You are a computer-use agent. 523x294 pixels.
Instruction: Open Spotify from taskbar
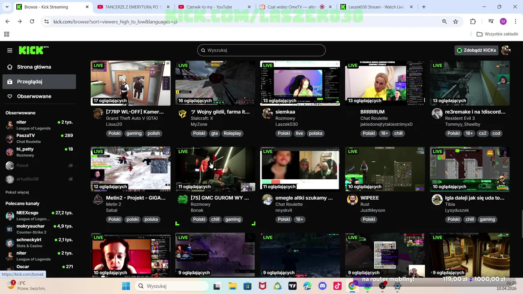(x=367, y=286)
